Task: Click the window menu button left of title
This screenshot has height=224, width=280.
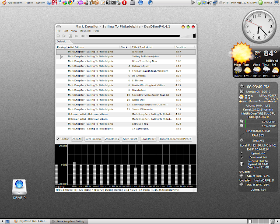Action: point(59,27)
